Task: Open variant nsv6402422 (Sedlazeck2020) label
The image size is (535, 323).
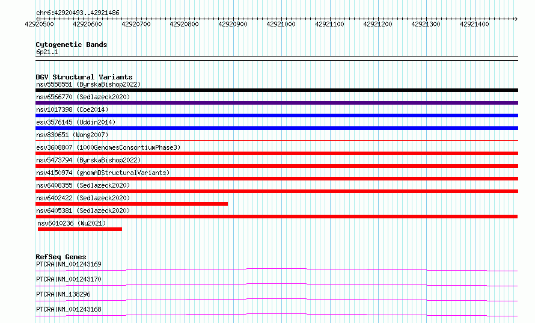Action: coord(83,198)
